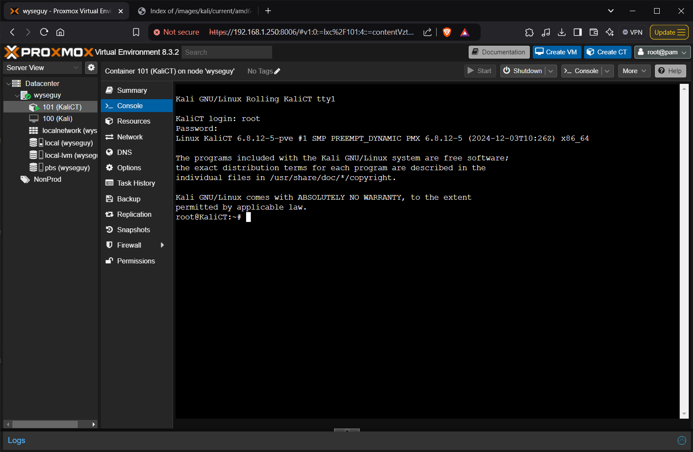Click the Shutdown button
The image size is (693, 452).
pyautogui.click(x=523, y=71)
